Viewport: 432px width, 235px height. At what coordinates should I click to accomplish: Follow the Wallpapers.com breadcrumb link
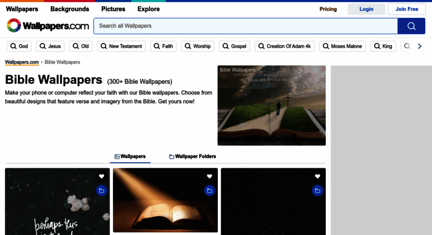pos(22,62)
